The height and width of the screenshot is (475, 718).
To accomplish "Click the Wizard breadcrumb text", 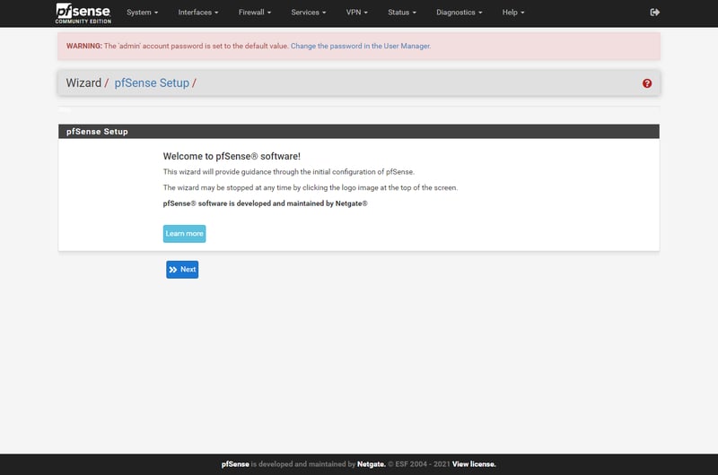I will [x=83, y=83].
